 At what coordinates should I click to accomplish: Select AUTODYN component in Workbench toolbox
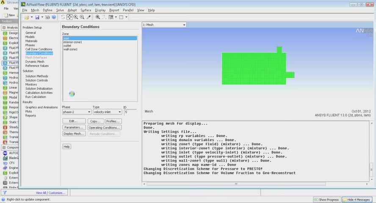coord(10,153)
